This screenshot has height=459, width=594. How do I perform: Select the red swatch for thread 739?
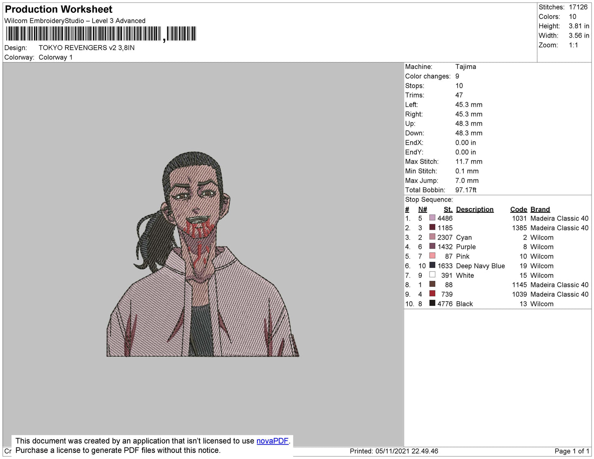click(432, 293)
